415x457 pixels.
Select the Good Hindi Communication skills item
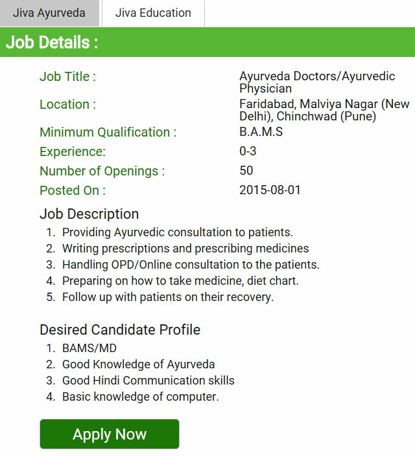point(148,381)
